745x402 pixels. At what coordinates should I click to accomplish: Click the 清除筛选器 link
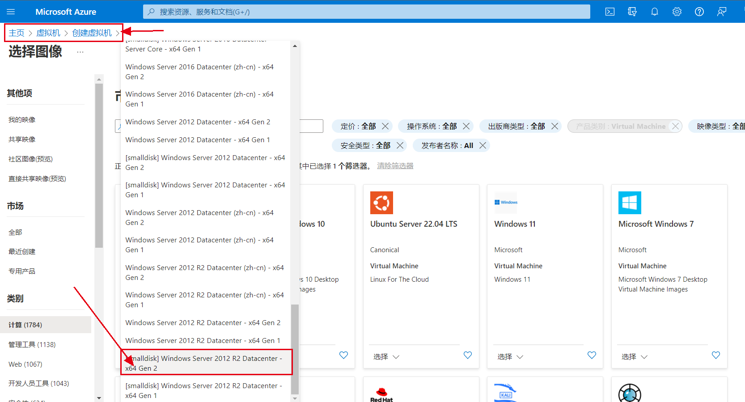395,165
